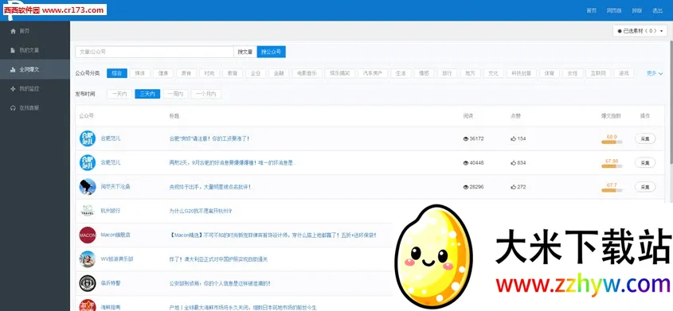Viewport: 673px width, 311px height.
Task: Open 排版 in the top navigation bar
Action: coord(637,10)
